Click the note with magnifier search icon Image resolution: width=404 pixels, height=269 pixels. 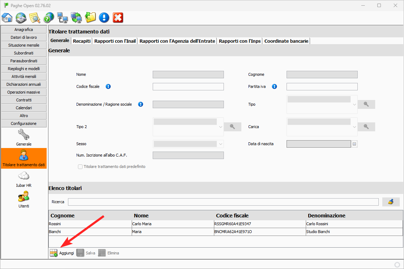35,17
